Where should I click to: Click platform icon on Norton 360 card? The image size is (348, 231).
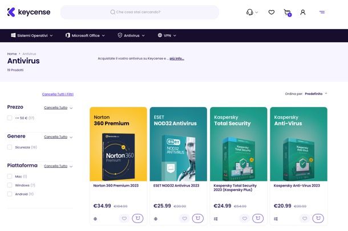coord(95,219)
